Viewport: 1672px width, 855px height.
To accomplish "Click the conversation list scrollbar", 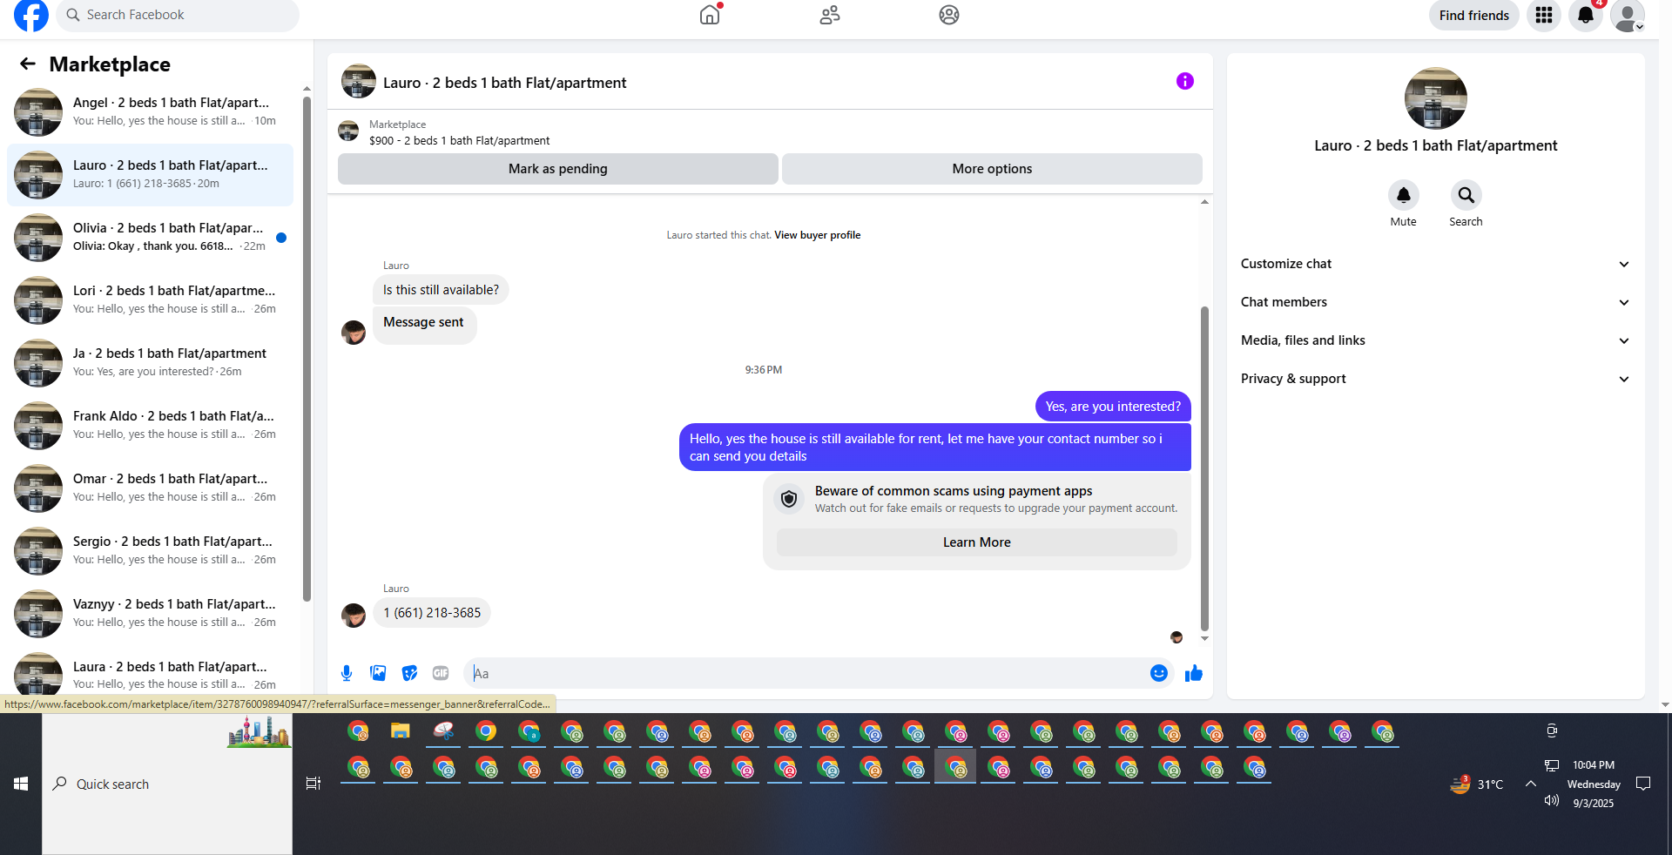I will [x=307, y=348].
